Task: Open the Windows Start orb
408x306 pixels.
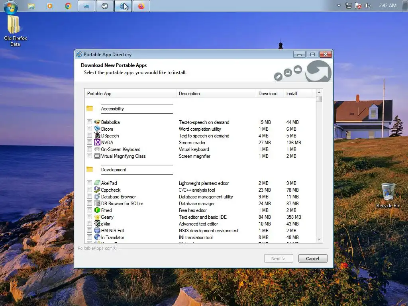Action: tap(11, 7)
